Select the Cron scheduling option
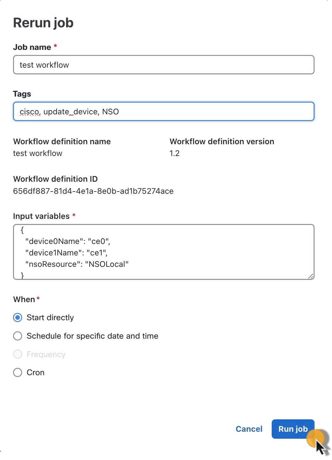Screen dimensions: 332x460 click(x=17, y=372)
